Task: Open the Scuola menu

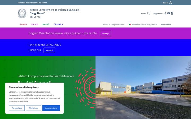Action: pos(23,25)
